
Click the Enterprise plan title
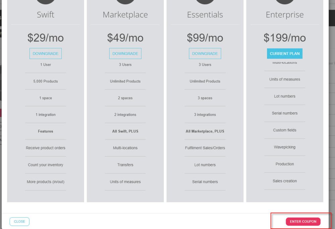[285, 15]
